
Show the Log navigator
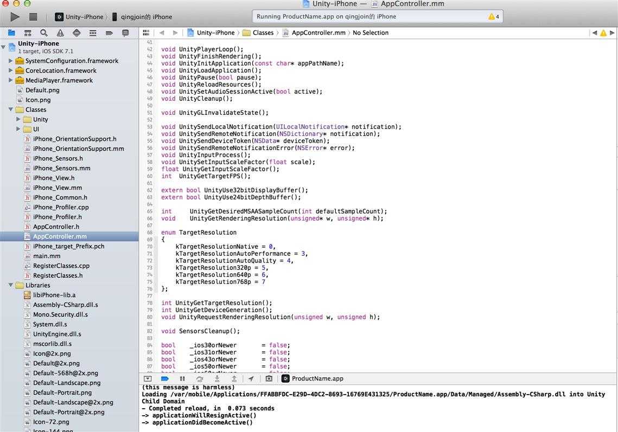point(125,33)
